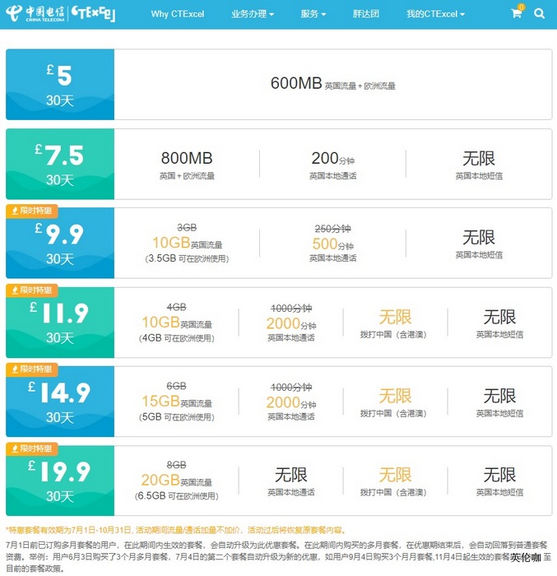Select the £7.5 30天 plan
Image resolution: width=557 pixels, height=576 pixels.
pyautogui.click(x=60, y=164)
